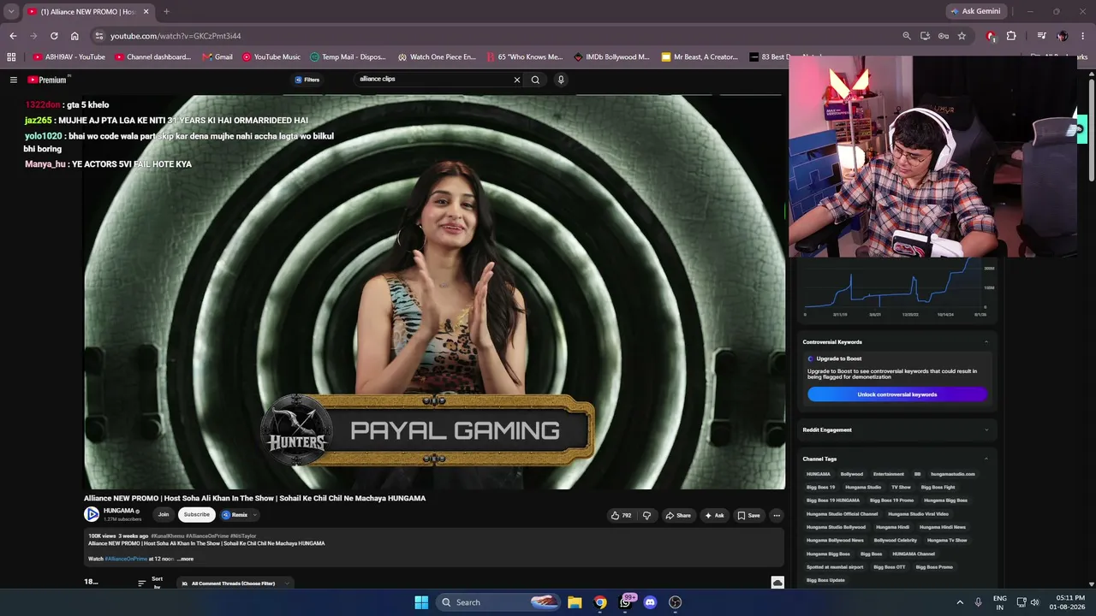The image size is (1096, 616).
Task: Open the browser Extensions puzzle icon
Action: (1011, 36)
